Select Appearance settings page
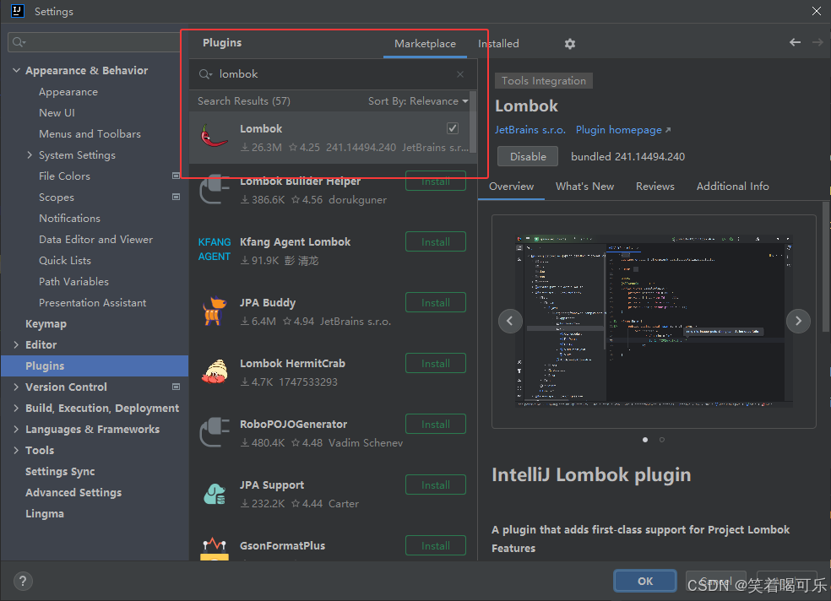Image resolution: width=831 pixels, height=601 pixels. pyautogui.click(x=68, y=92)
